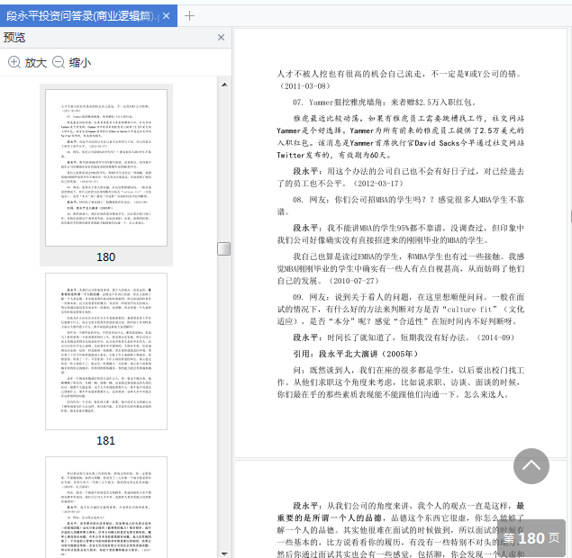
Task: Click the 第180页 page indicator
Action: point(531,538)
